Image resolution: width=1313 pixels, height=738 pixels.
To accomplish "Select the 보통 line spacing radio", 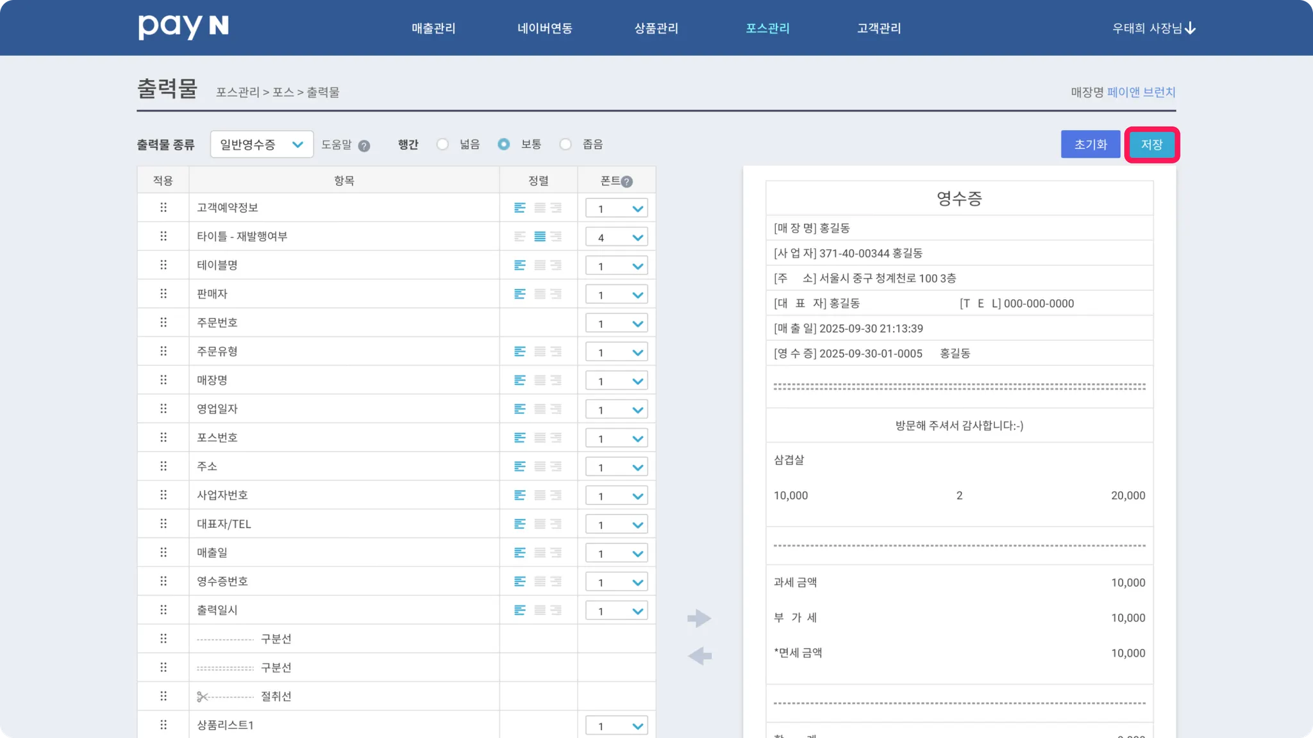I will click(x=504, y=144).
